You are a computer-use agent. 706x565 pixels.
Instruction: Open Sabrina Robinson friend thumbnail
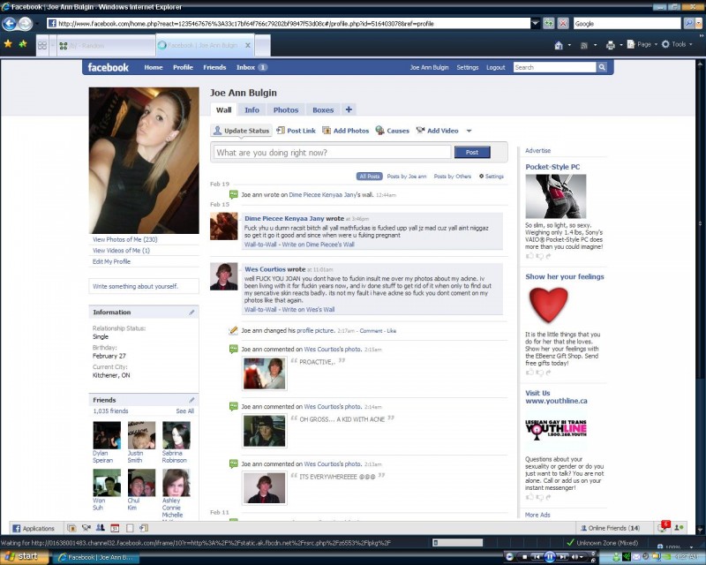tap(176, 435)
